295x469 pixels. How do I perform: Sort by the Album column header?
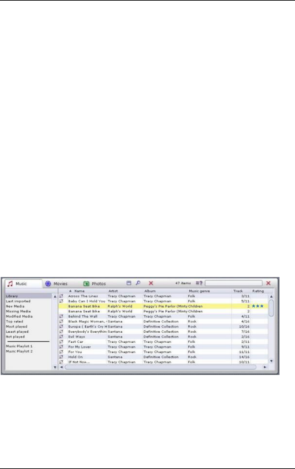(165, 291)
